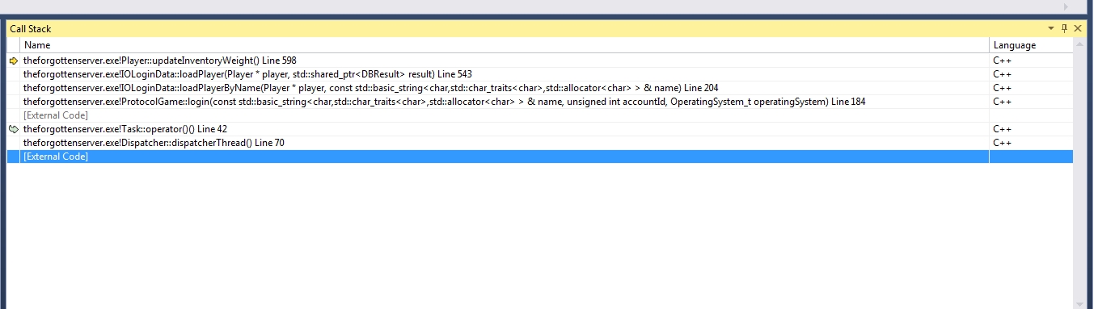
Task: Click the Call Stack panel title
Action: [31, 29]
